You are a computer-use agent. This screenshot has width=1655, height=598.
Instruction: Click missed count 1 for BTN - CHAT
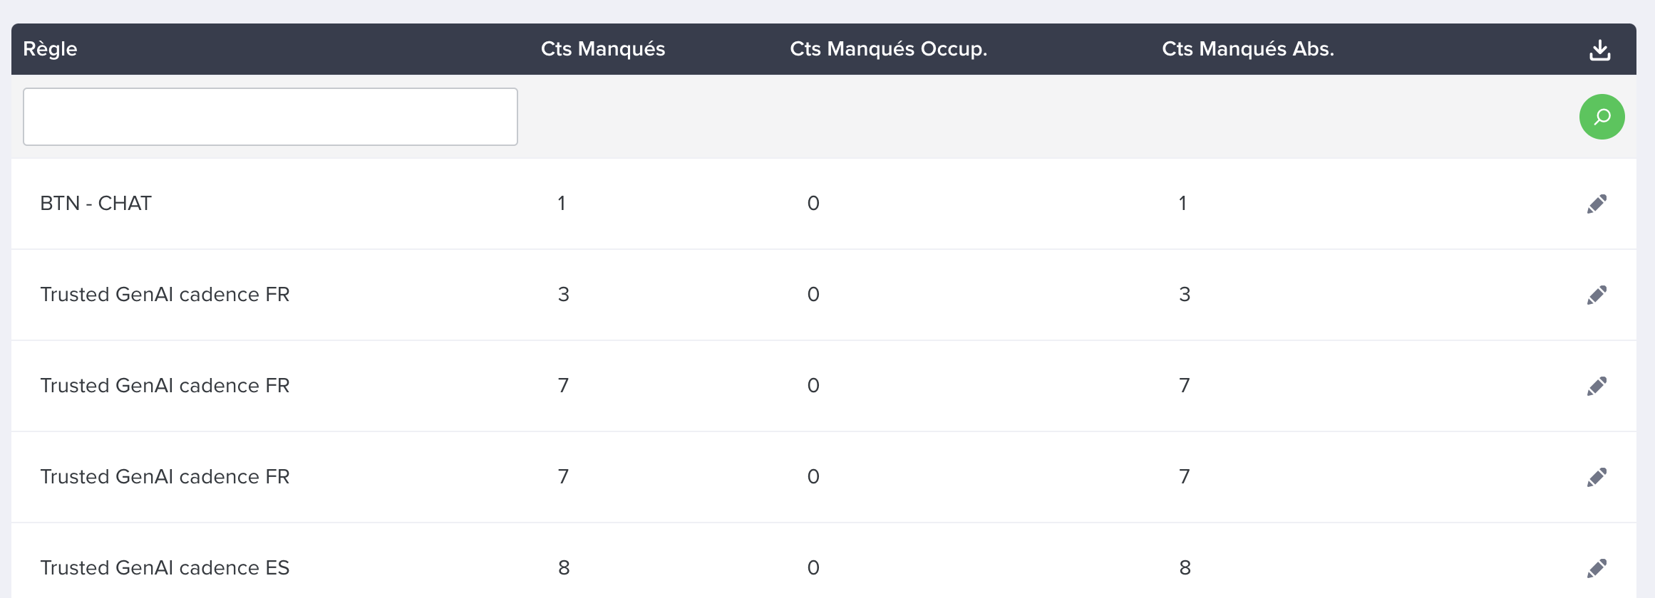click(x=562, y=204)
